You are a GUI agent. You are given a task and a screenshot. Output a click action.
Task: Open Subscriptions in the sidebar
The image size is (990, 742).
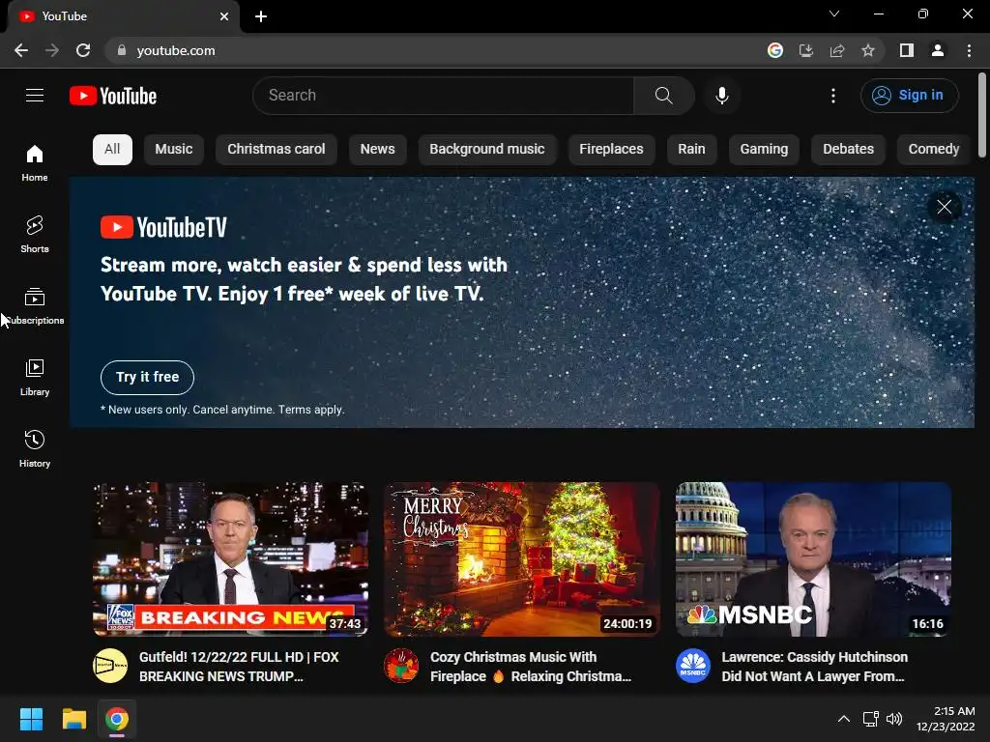35,306
